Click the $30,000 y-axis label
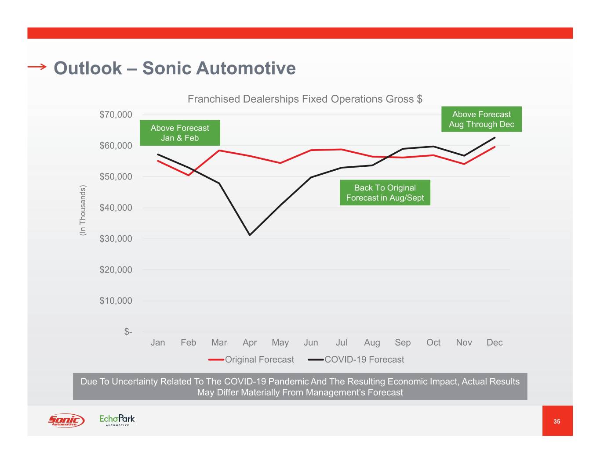This screenshot has width=600, height=463. point(116,239)
